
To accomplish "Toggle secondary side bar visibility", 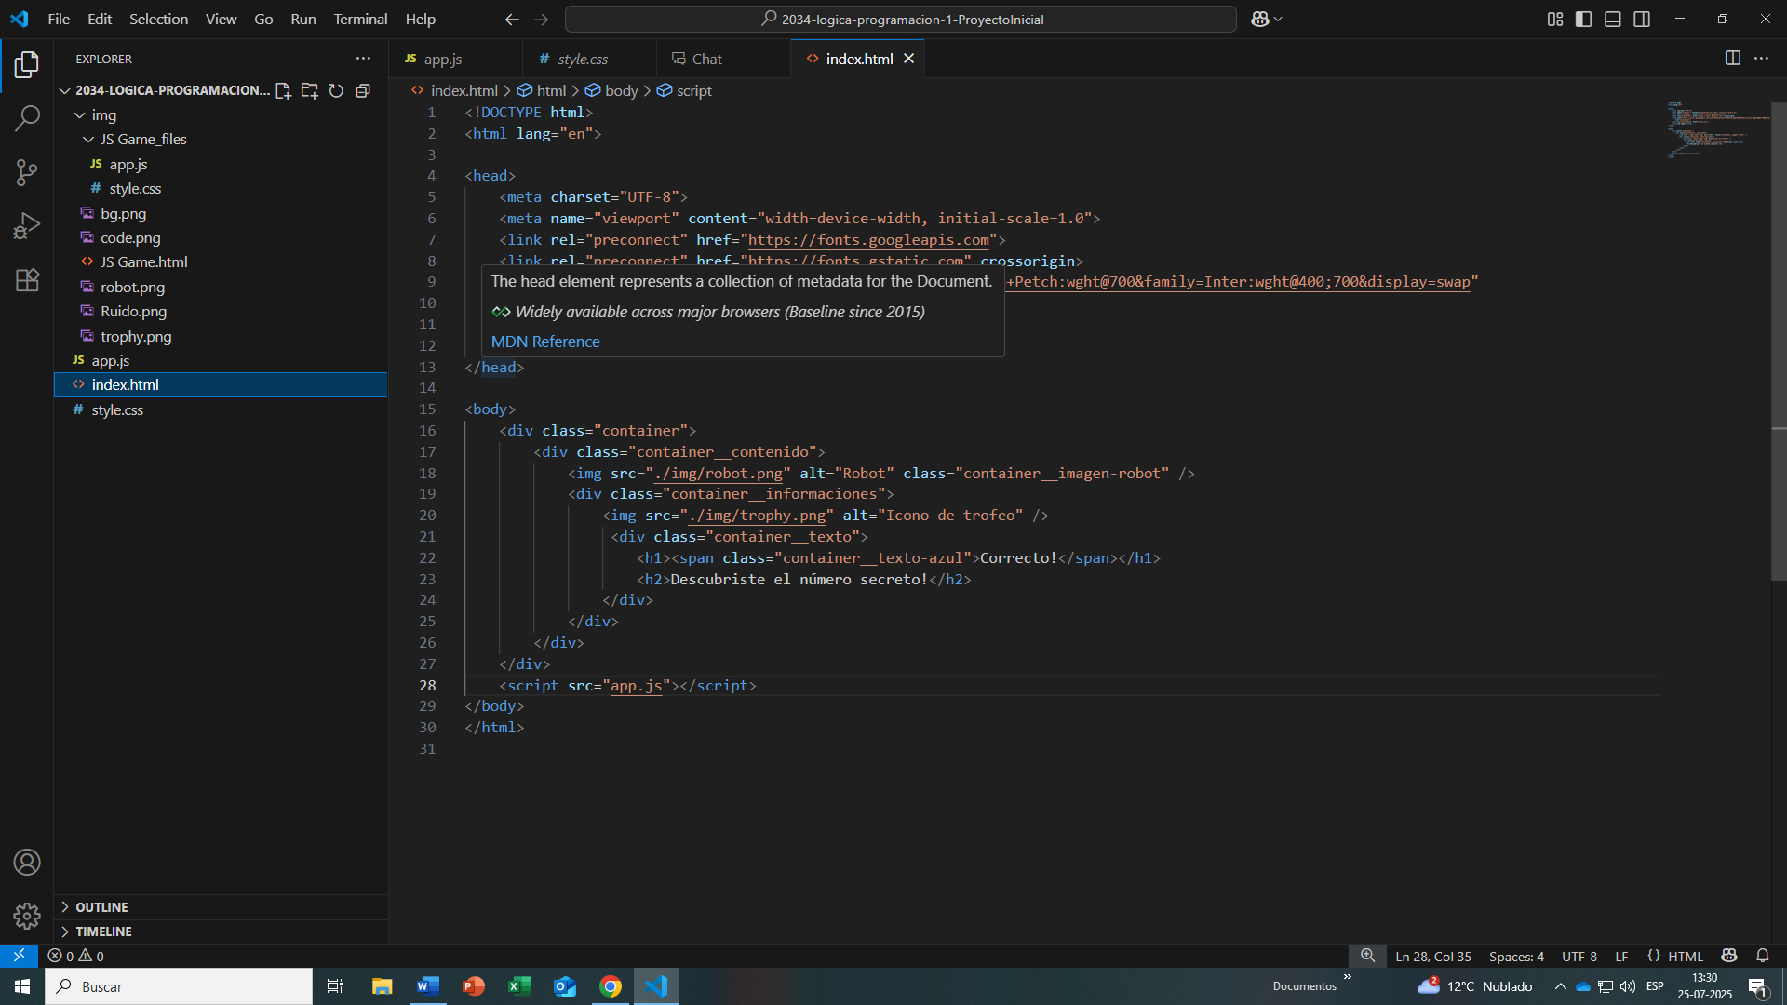I will (x=1642, y=19).
